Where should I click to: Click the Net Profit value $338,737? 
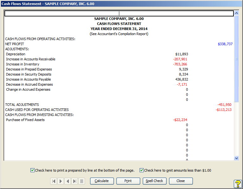tap(225, 44)
